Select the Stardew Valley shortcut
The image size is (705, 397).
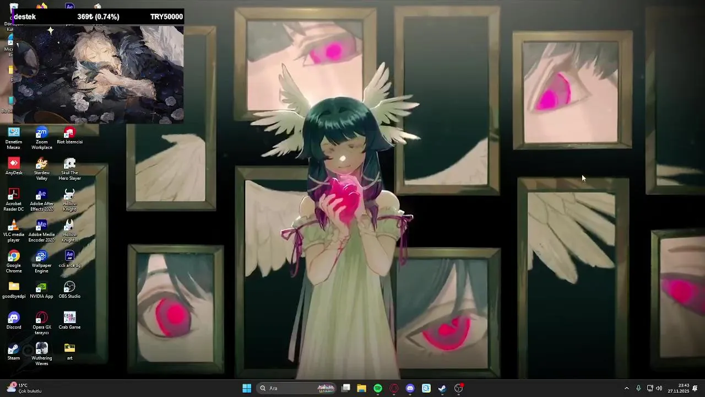[x=41, y=169]
